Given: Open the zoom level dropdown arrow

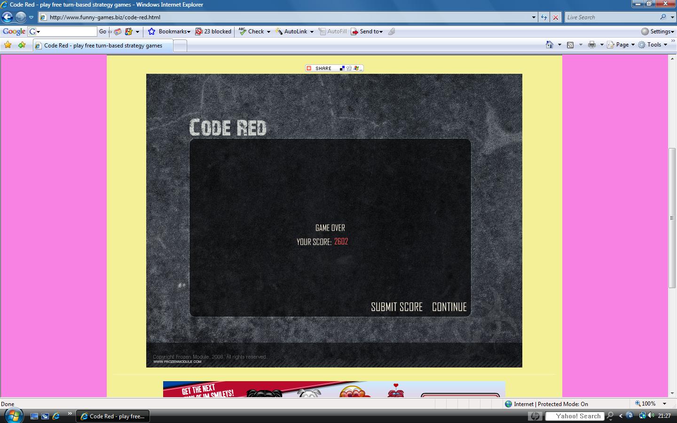Looking at the screenshot, I should point(664,404).
